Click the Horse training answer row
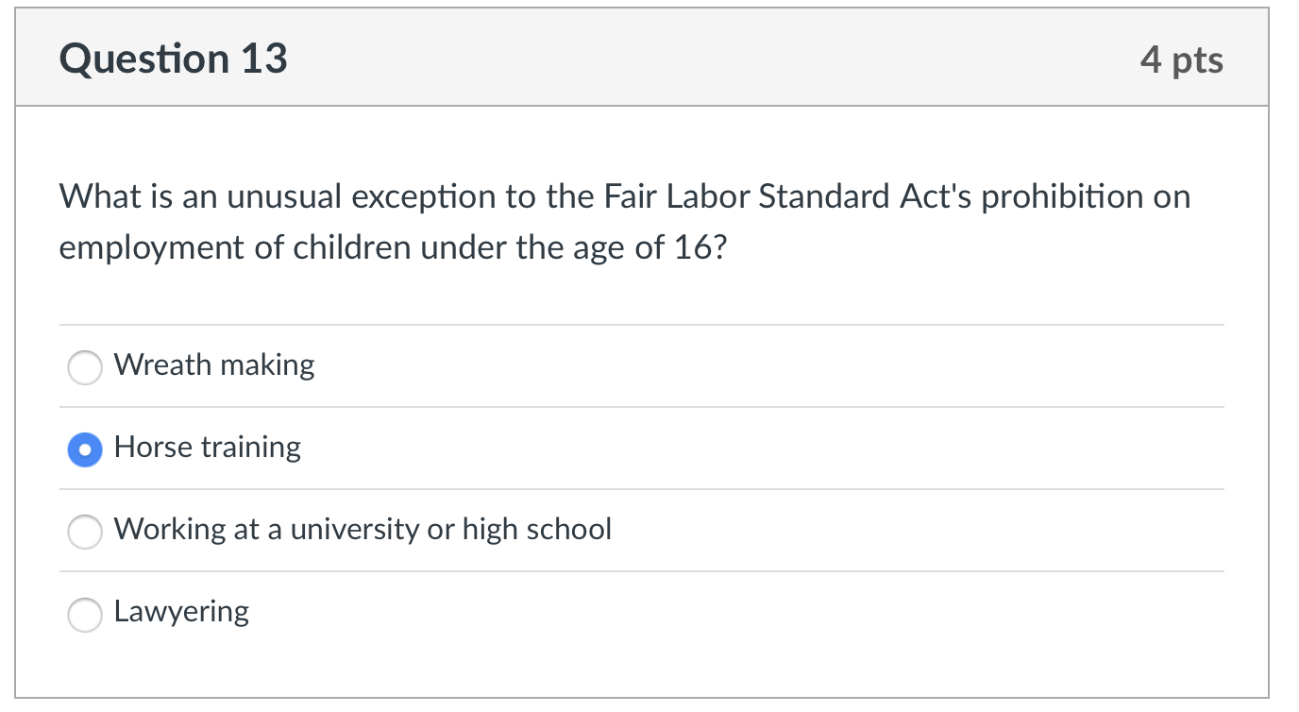The width and height of the screenshot is (1299, 712). point(378,449)
